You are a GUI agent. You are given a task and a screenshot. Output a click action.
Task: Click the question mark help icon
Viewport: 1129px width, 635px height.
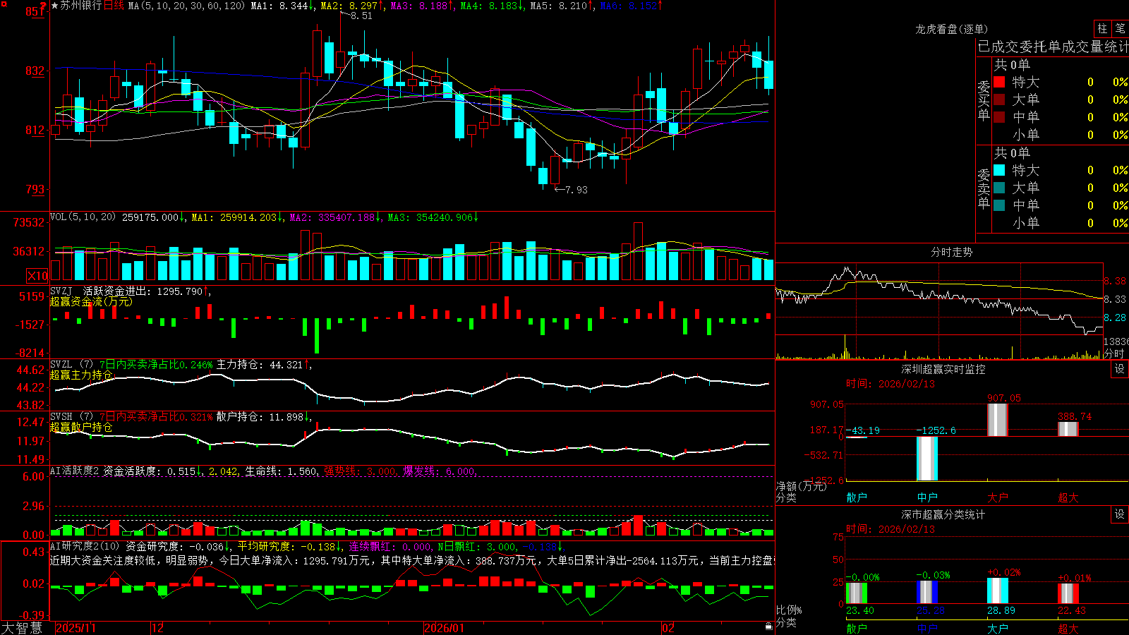[44, 5]
